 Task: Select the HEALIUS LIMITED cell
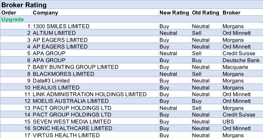point(56,88)
